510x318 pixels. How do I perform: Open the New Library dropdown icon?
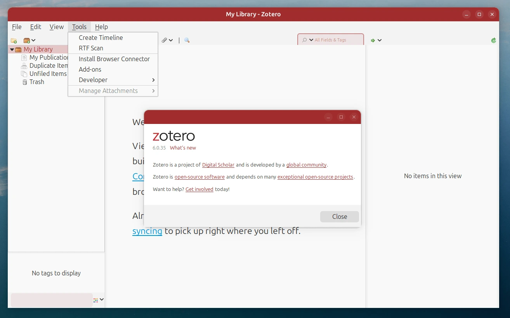point(29,40)
